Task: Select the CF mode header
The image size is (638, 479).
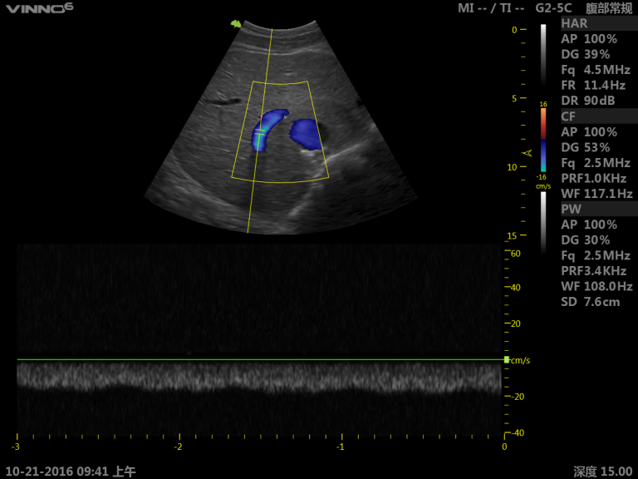Action: [x=599, y=116]
